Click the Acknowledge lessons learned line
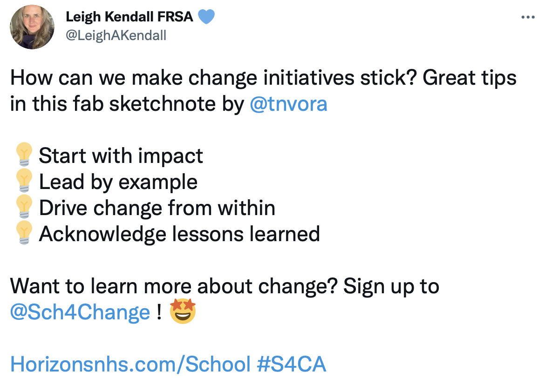This screenshot has height=378, width=545. [x=179, y=234]
